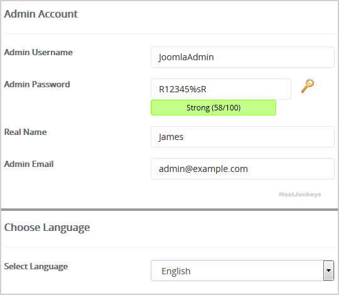
Task: Click the Select Language label
Action: pyautogui.click(x=36, y=267)
